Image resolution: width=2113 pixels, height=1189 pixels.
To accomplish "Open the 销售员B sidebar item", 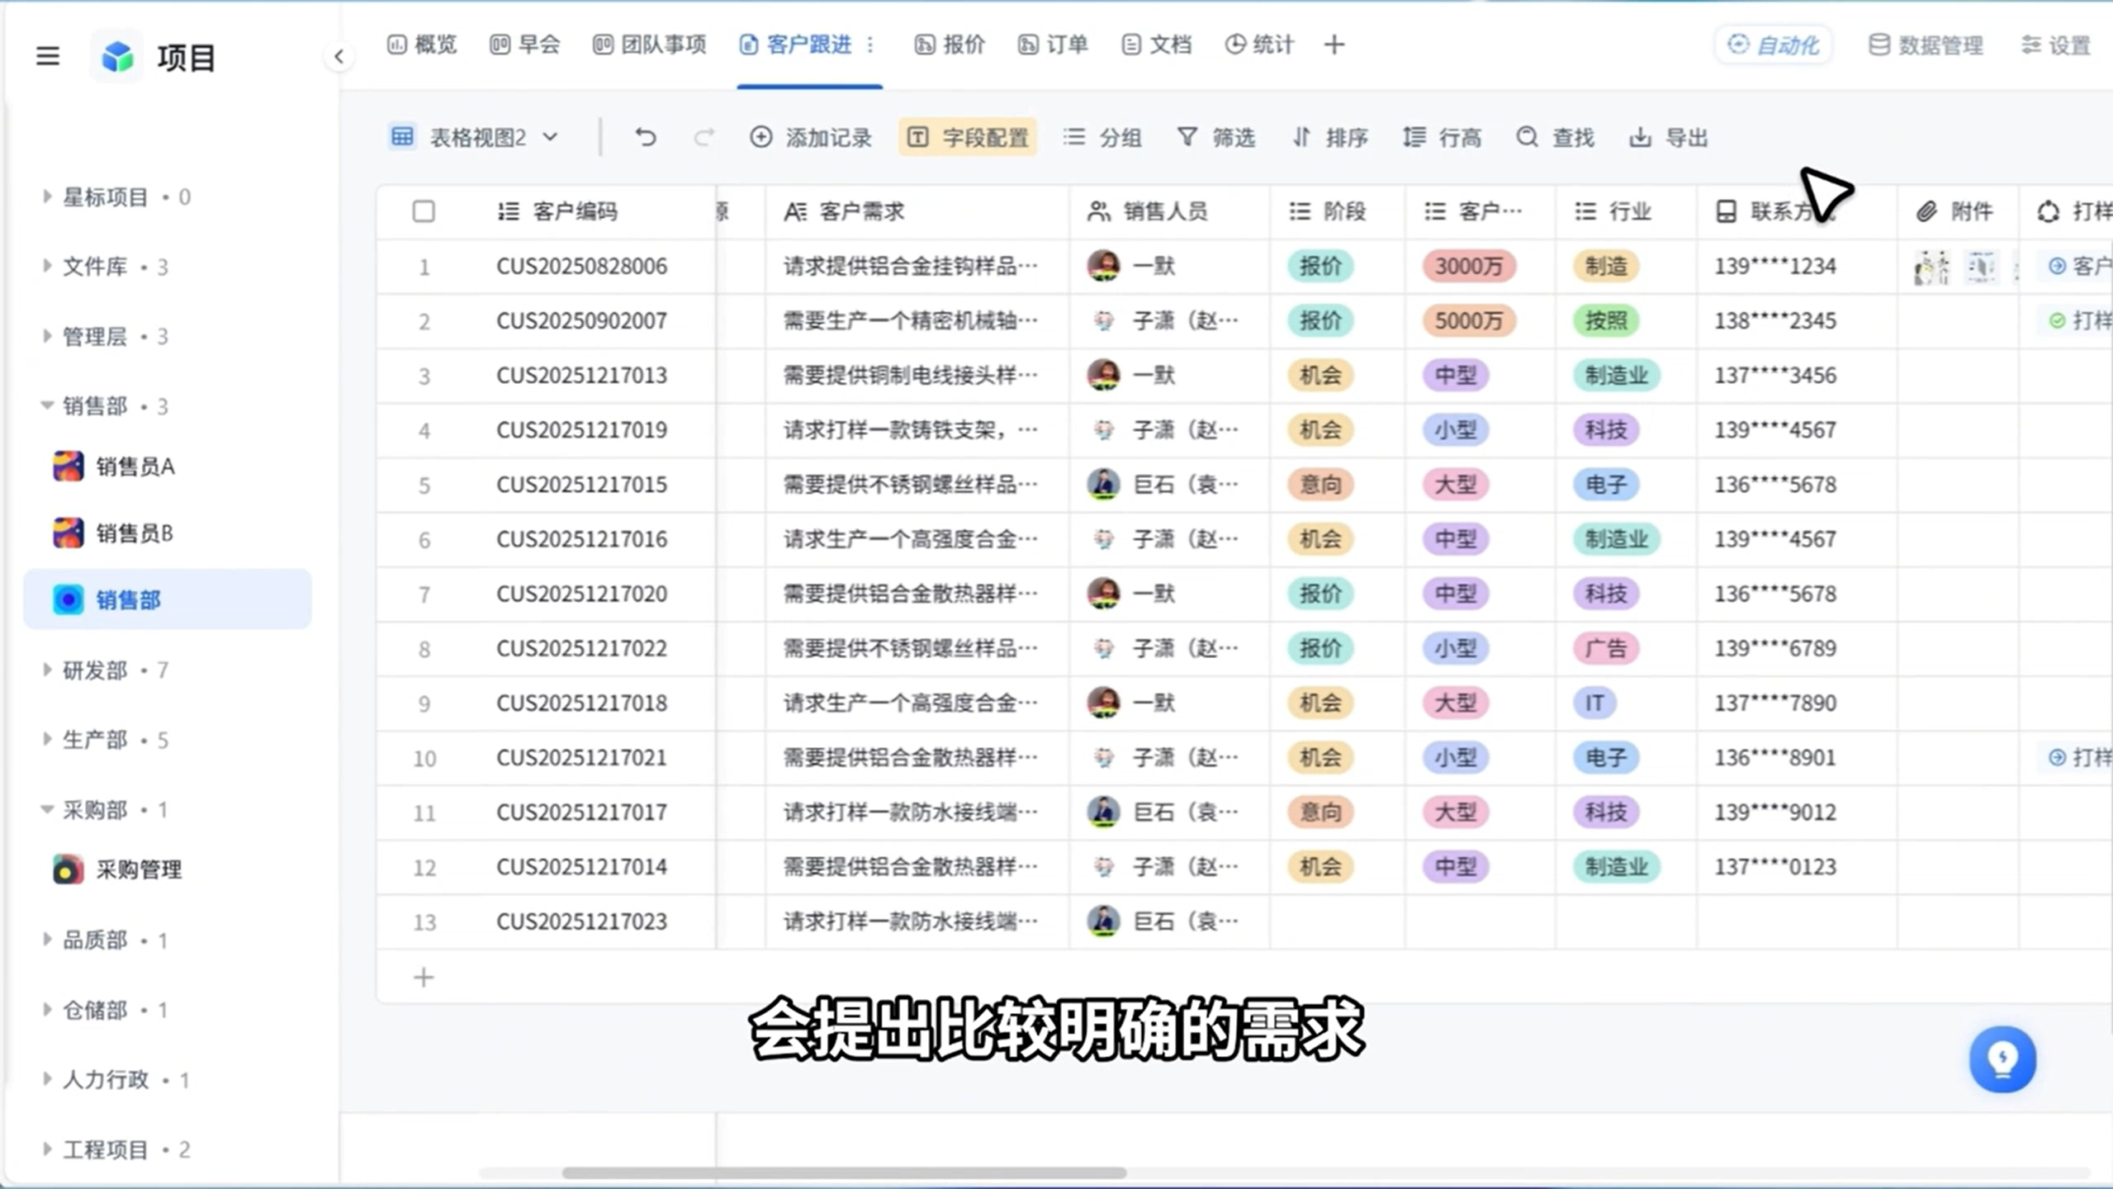I will [x=168, y=533].
